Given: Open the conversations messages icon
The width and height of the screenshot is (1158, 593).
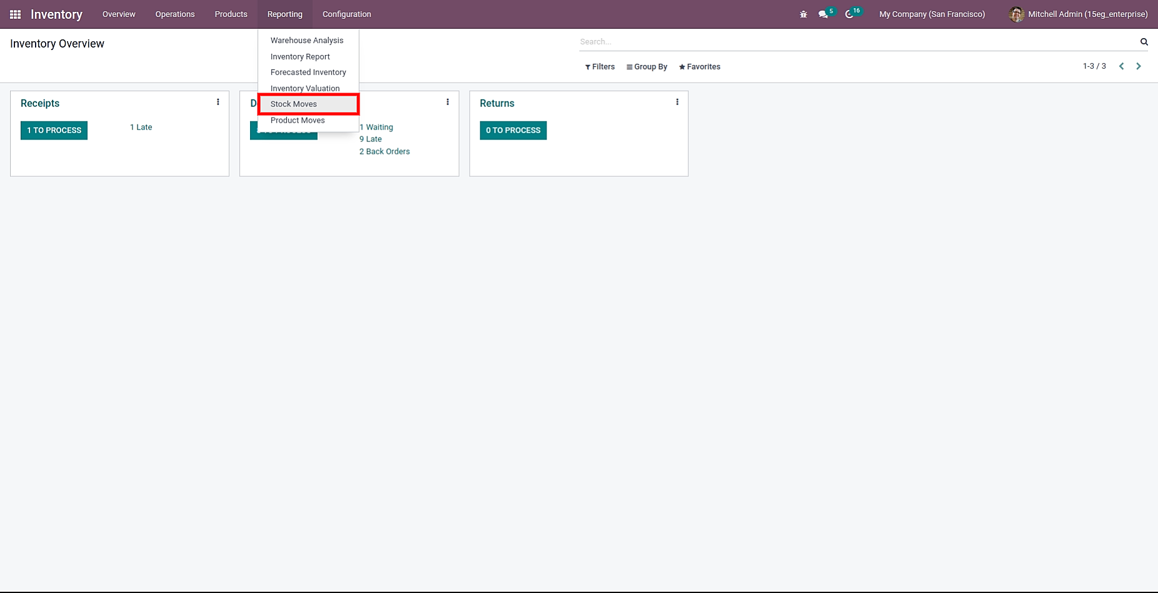Looking at the screenshot, I should 823,14.
